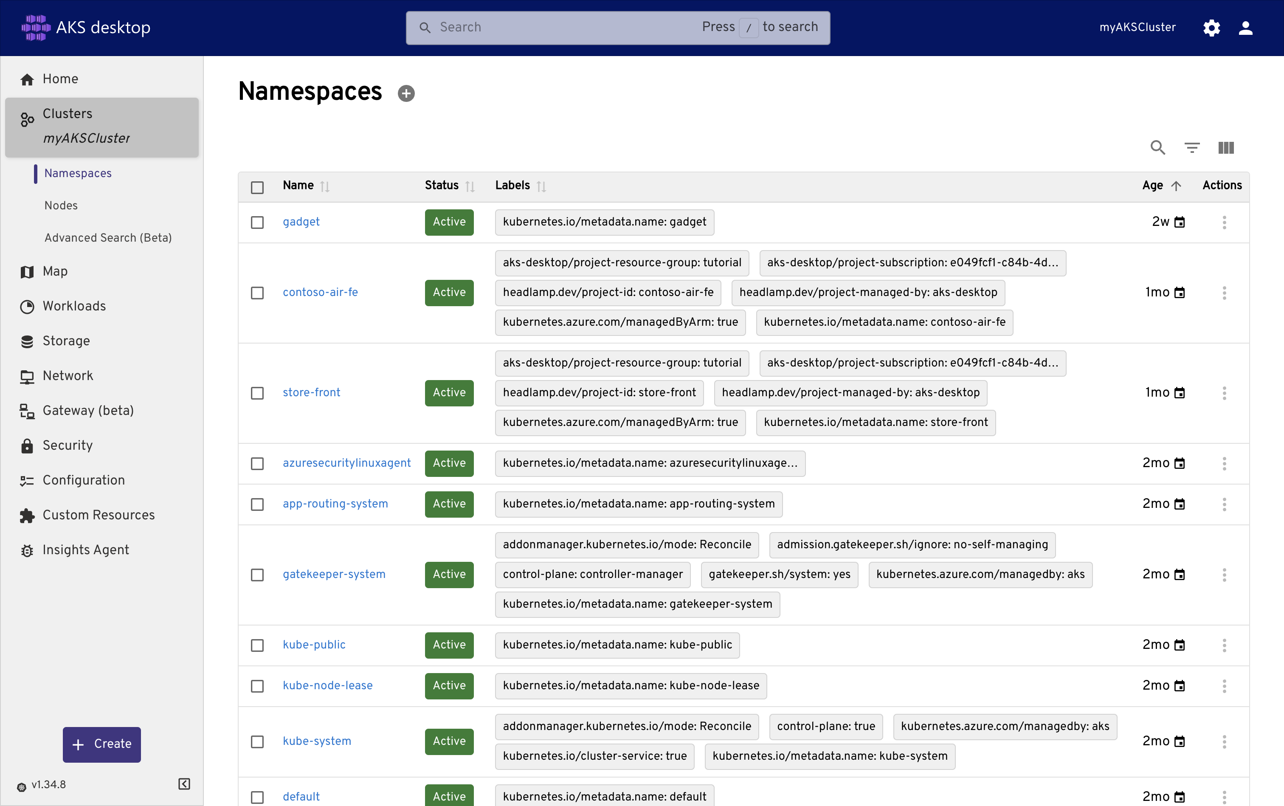Viewport: 1284px width, 806px height.
Task: Sort by Labels column arrows
Action: pos(541,186)
